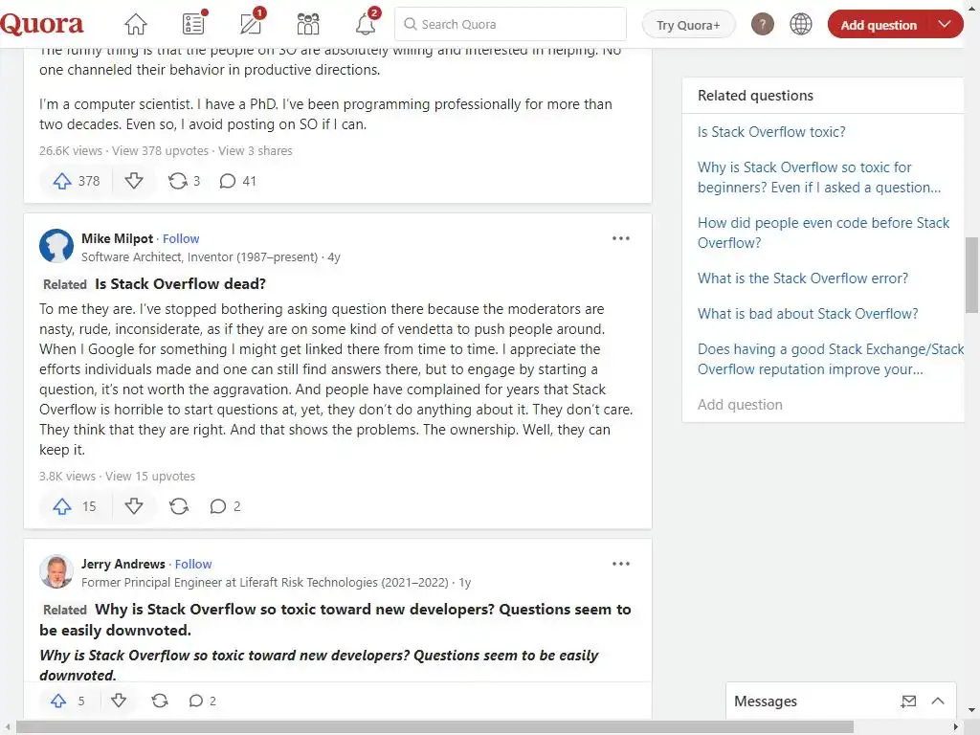Open more options on Mike Milpot's answer
This screenshot has width=980, height=735.
click(x=620, y=238)
